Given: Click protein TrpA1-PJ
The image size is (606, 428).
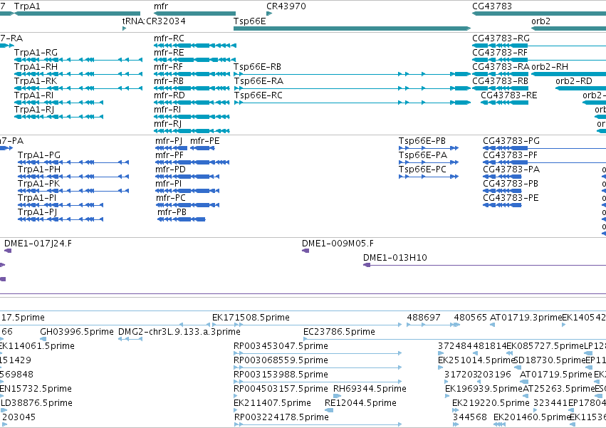Looking at the screenshot, I should (x=37, y=212).
